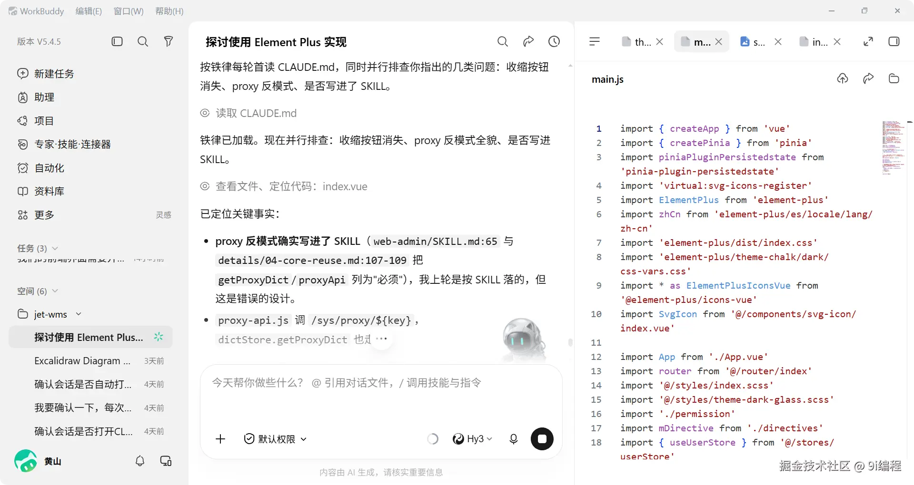Expand the 读取 CLAUDE.md step
914x485 pixels.
tap(248, 113)
